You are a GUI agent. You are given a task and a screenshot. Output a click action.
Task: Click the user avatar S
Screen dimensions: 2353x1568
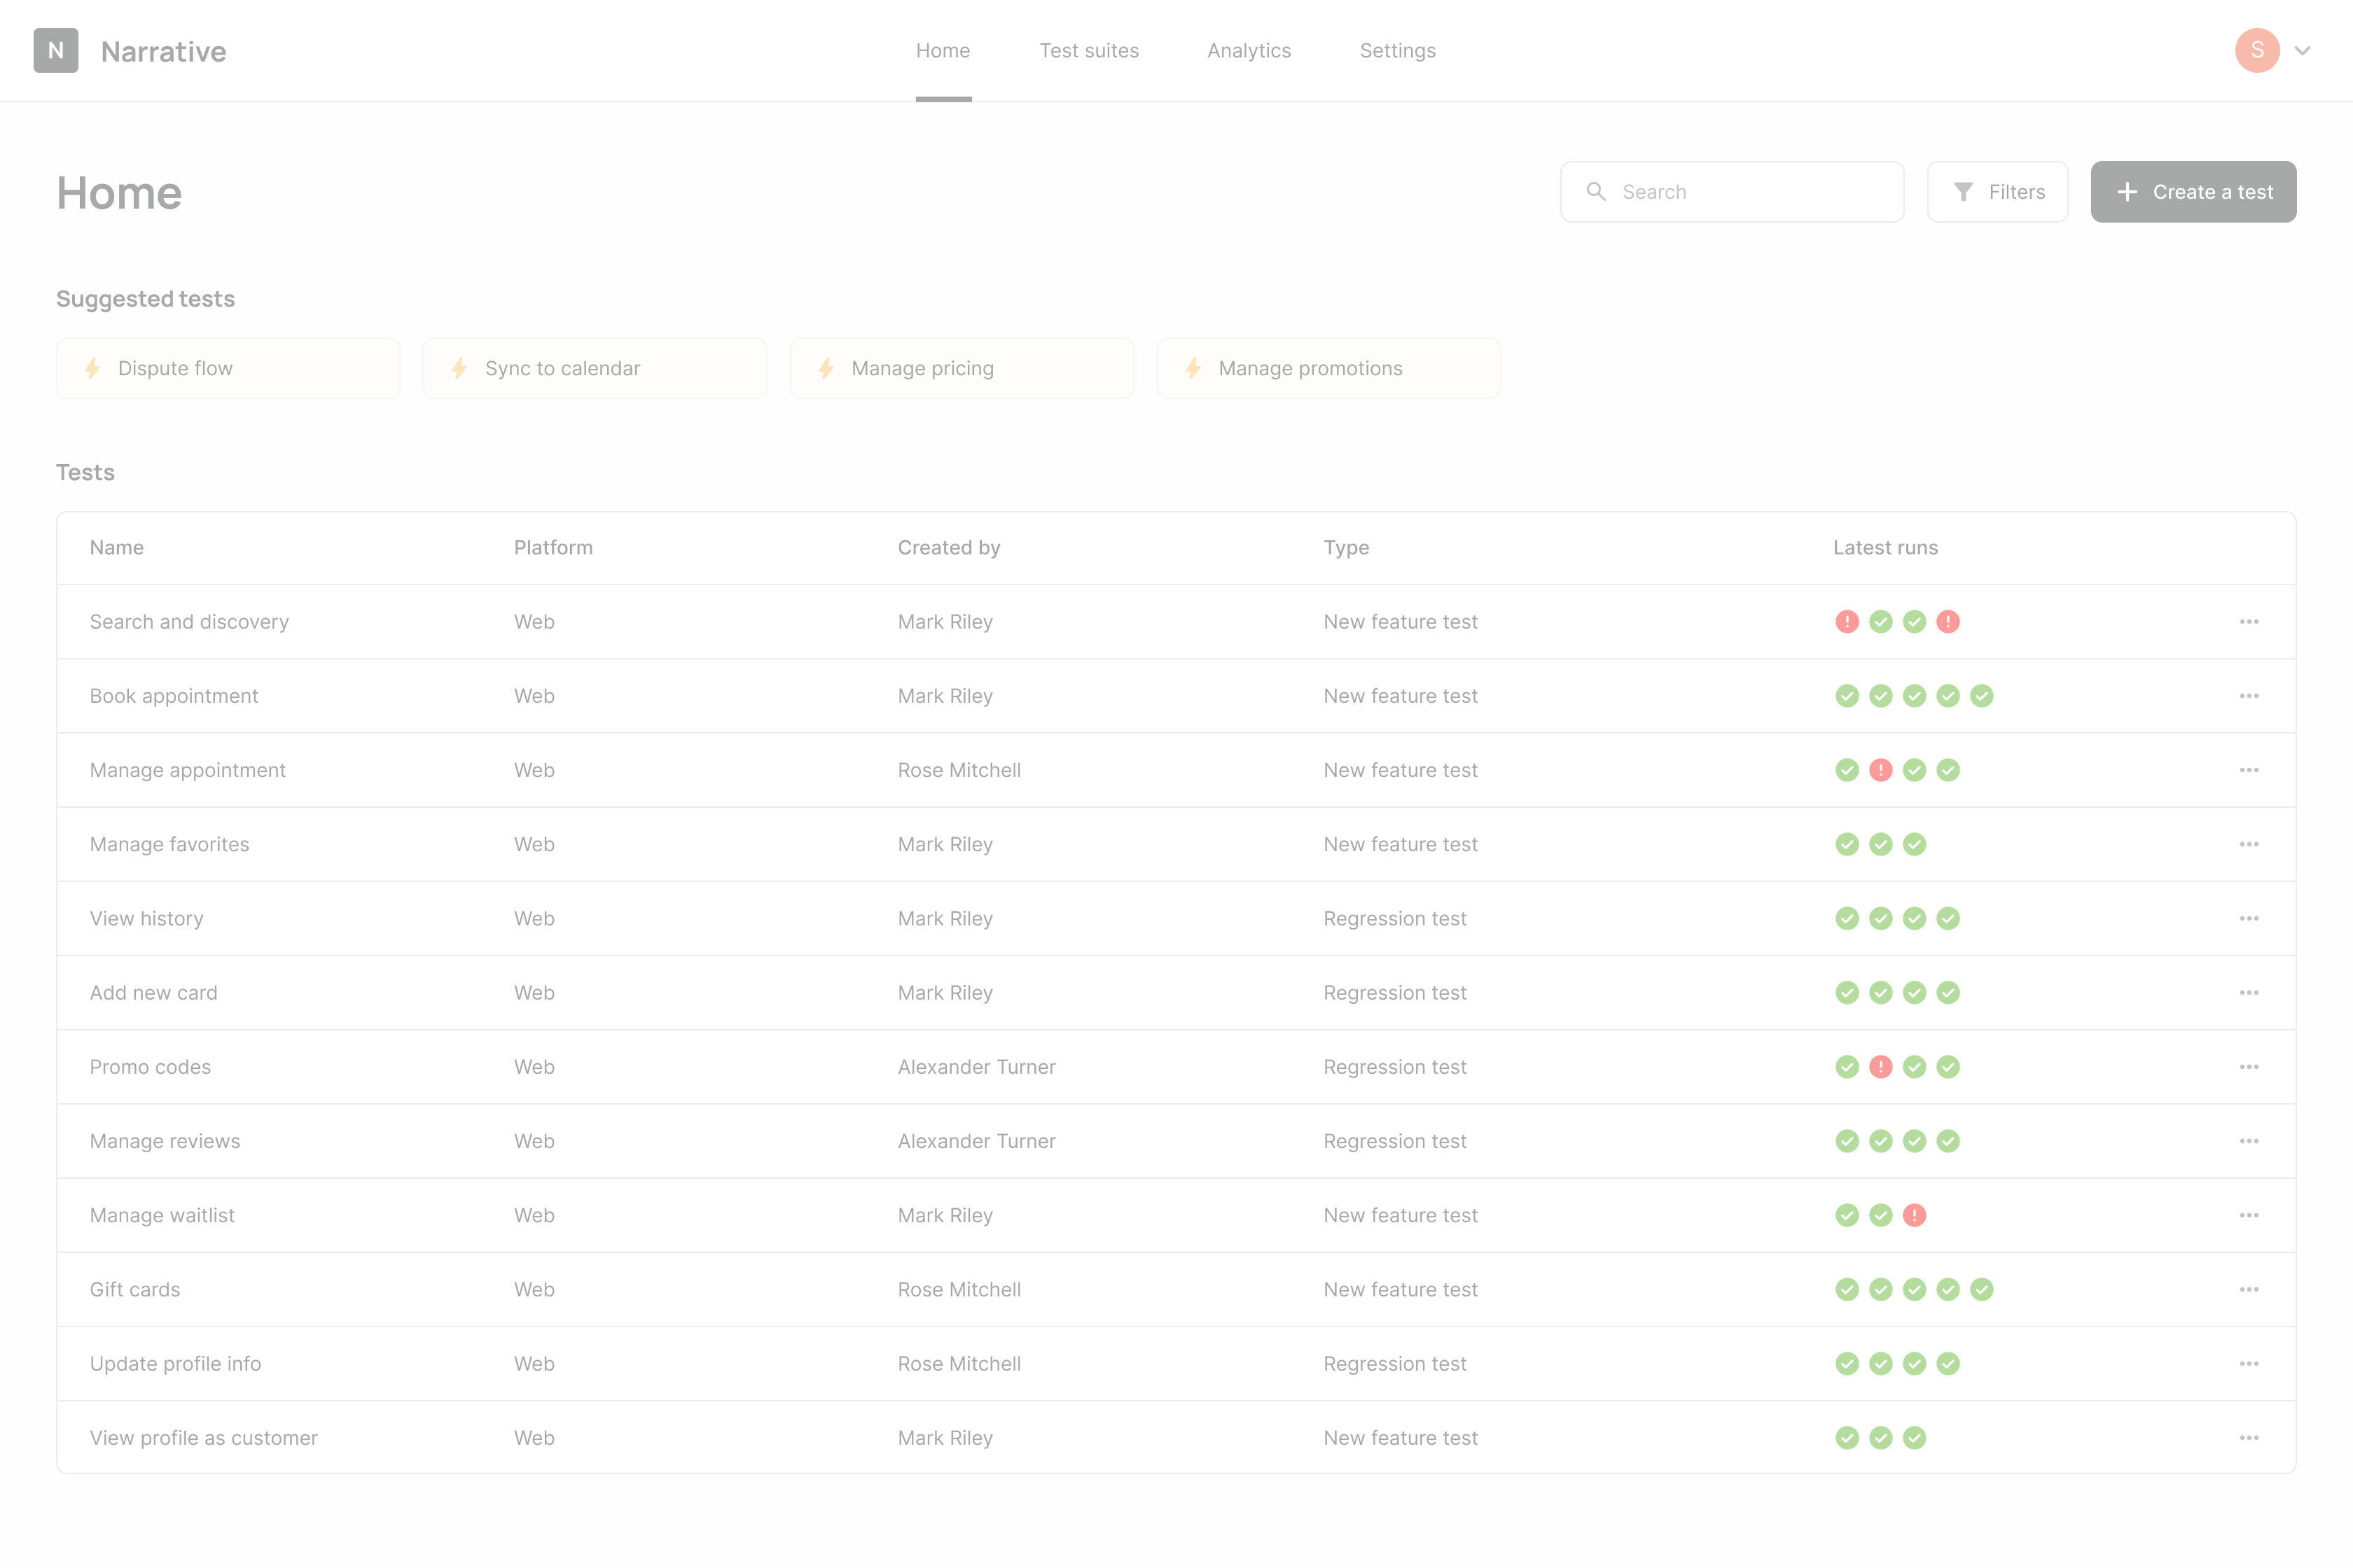click(x=2257, y=50)
